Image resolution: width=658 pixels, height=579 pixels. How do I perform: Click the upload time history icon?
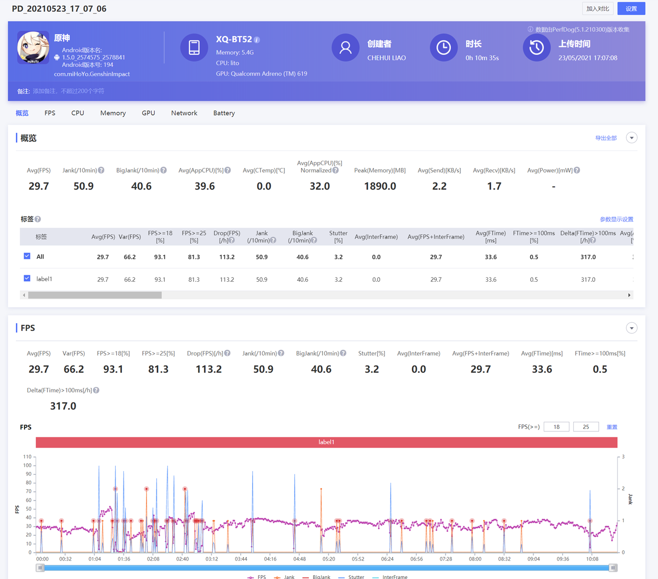click(x=536, y=48)
